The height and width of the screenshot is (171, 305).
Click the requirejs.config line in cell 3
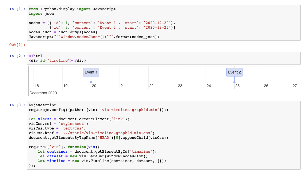coord(82,110)
